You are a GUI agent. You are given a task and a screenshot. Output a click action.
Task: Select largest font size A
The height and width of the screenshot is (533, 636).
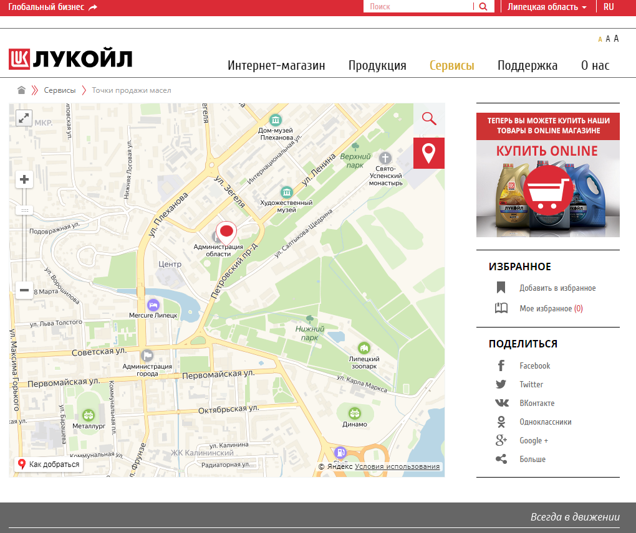(616, 39)
